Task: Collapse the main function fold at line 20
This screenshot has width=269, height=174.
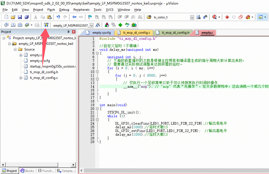Action: 97,109
